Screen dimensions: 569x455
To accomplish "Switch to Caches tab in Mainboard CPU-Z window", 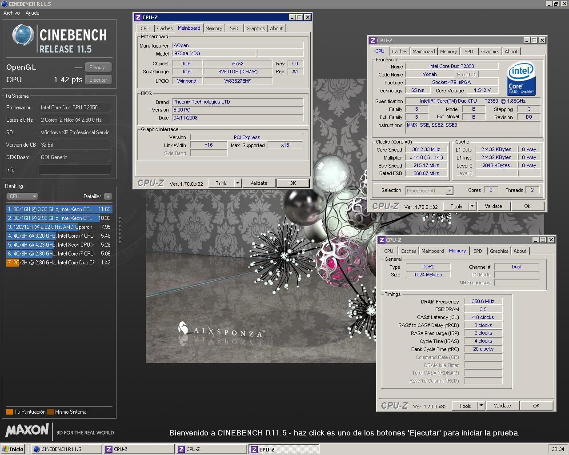I will [x=165, y=28].
